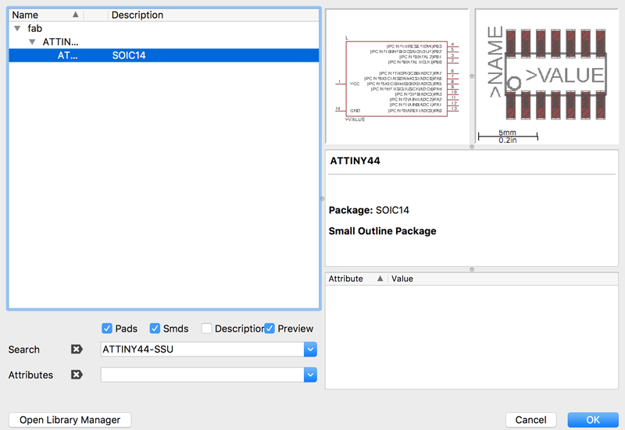Toggle the Preview checkbox

[x=270, y=329]
